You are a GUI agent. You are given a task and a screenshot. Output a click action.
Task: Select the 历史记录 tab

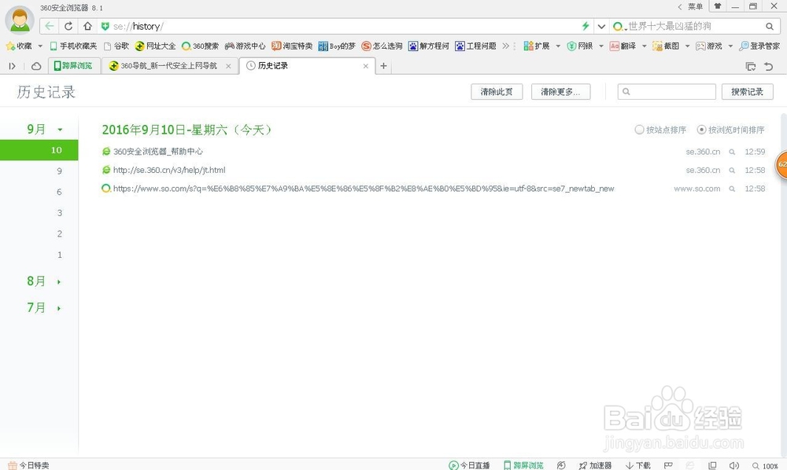point(307,66)
